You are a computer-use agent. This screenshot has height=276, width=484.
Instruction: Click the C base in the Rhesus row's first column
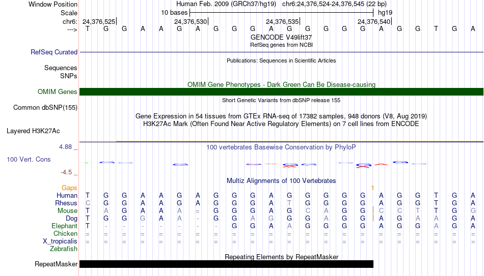click(88, 203)
